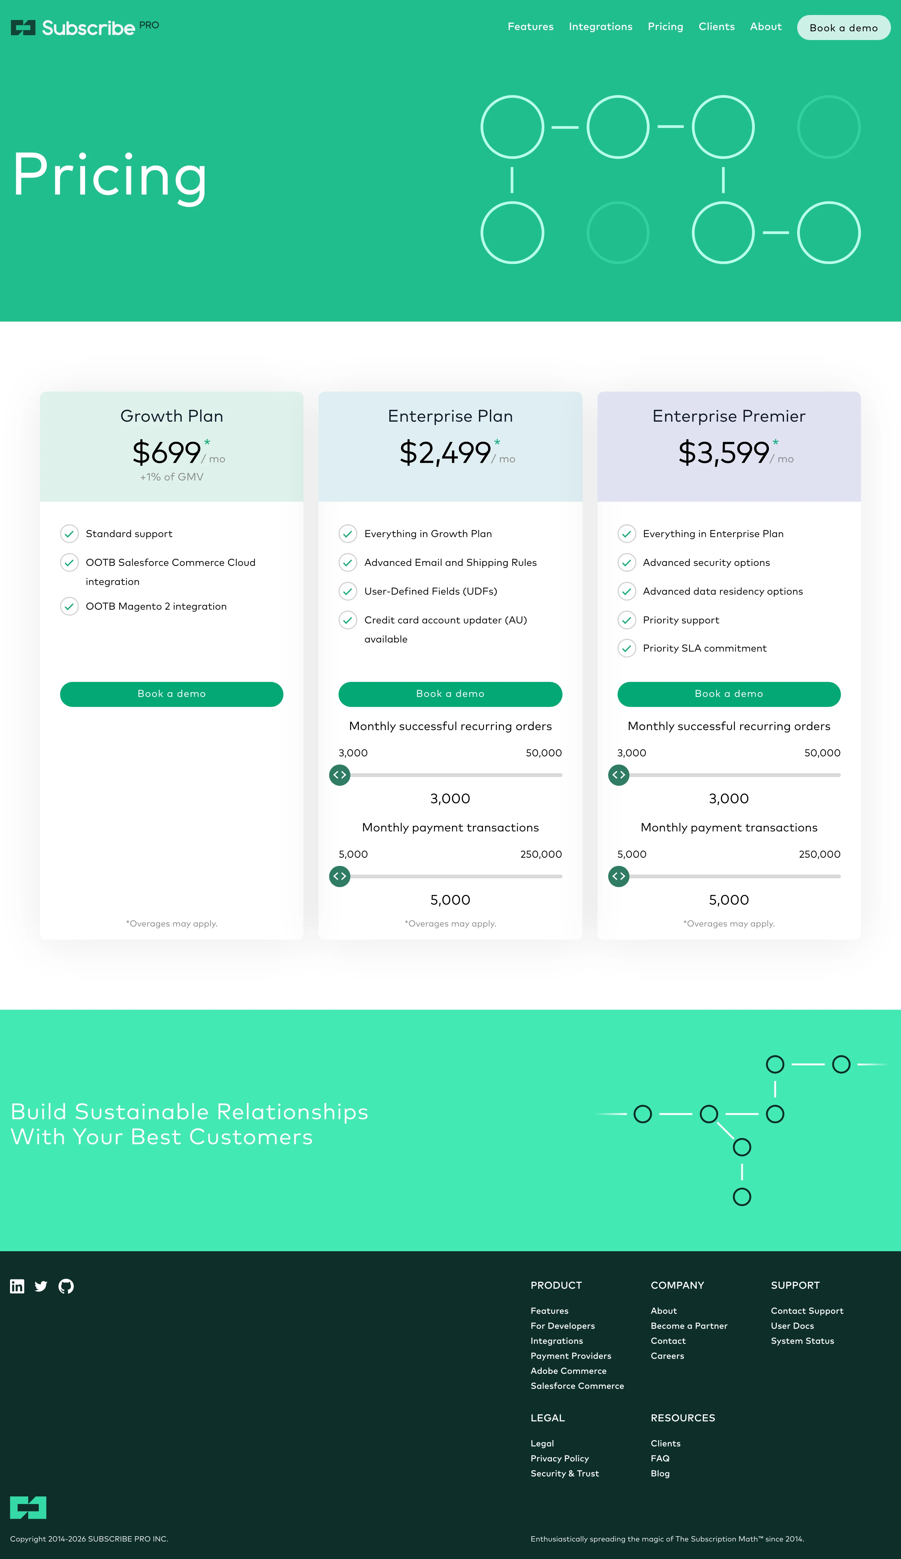Open the Features menu item in header

(x=530, y=27)
